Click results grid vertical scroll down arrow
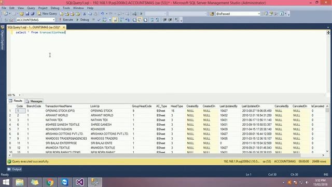Viewport: 332px width, 187px height. click(x=327, y=151)
